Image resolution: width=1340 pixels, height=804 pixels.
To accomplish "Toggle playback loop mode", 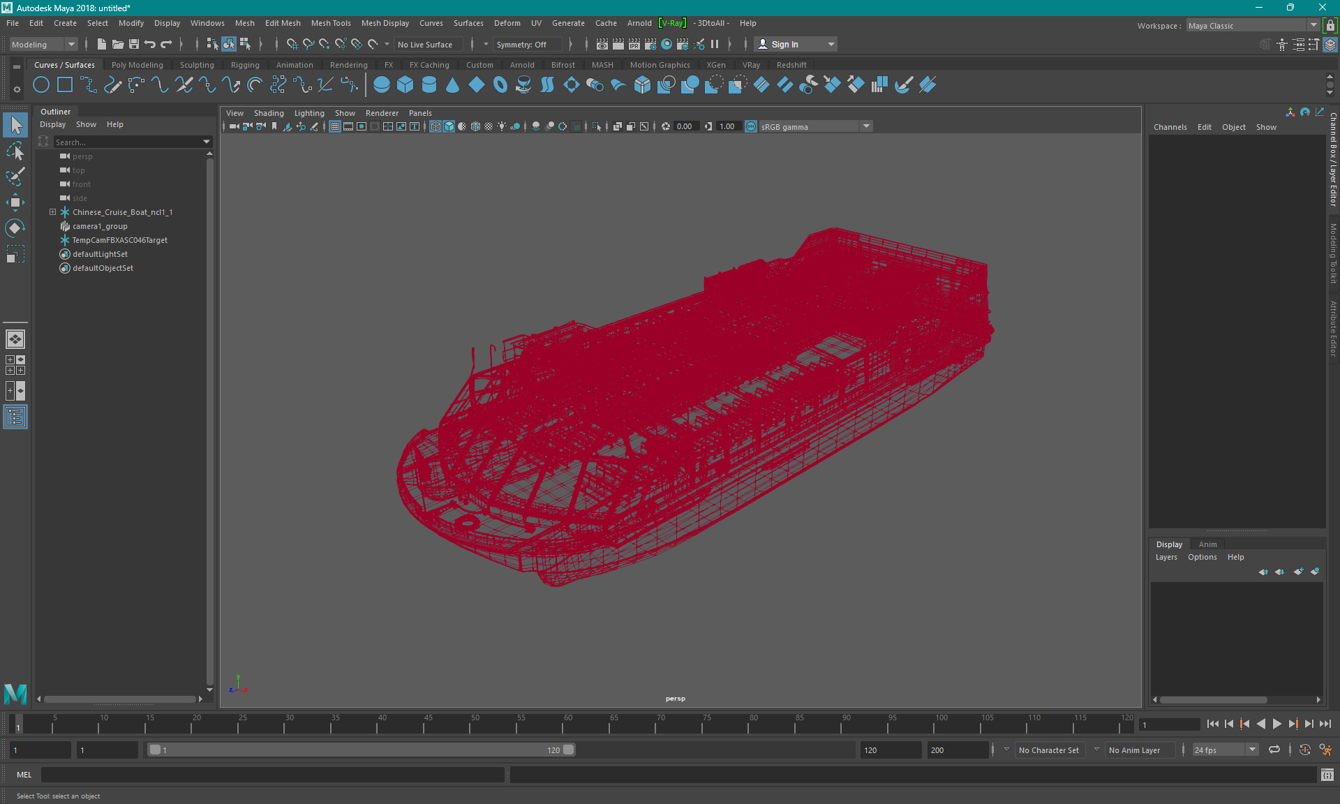I will point(1274,750).
